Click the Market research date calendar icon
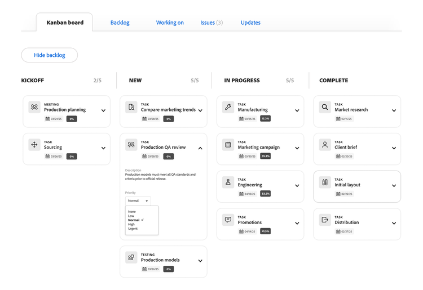This screenshot has height=290, width=423. point(338,119)
